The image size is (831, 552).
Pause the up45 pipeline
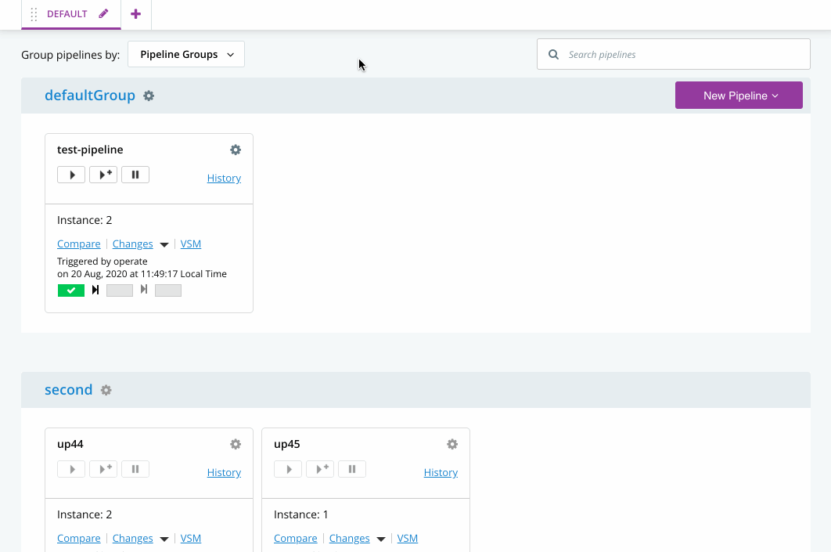[352, 469]
